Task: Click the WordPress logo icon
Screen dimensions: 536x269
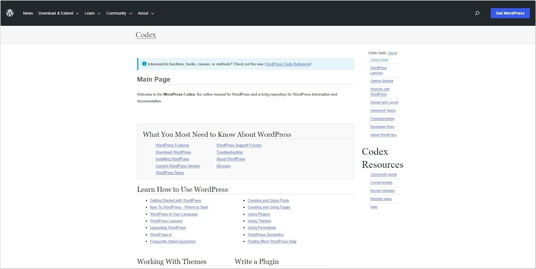Action: 10,13
